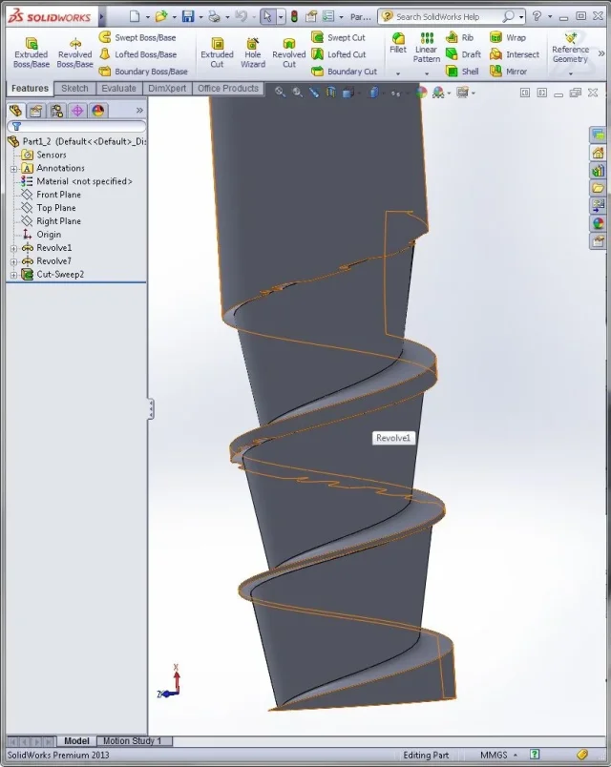This screenshot has width=611, height=767.
Task: Expand the Annotations tree node
Action: 13,168
